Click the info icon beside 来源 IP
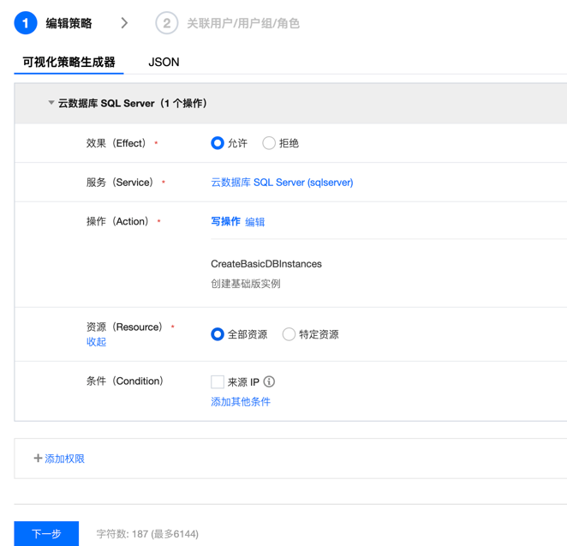 (x=269, y=381)
